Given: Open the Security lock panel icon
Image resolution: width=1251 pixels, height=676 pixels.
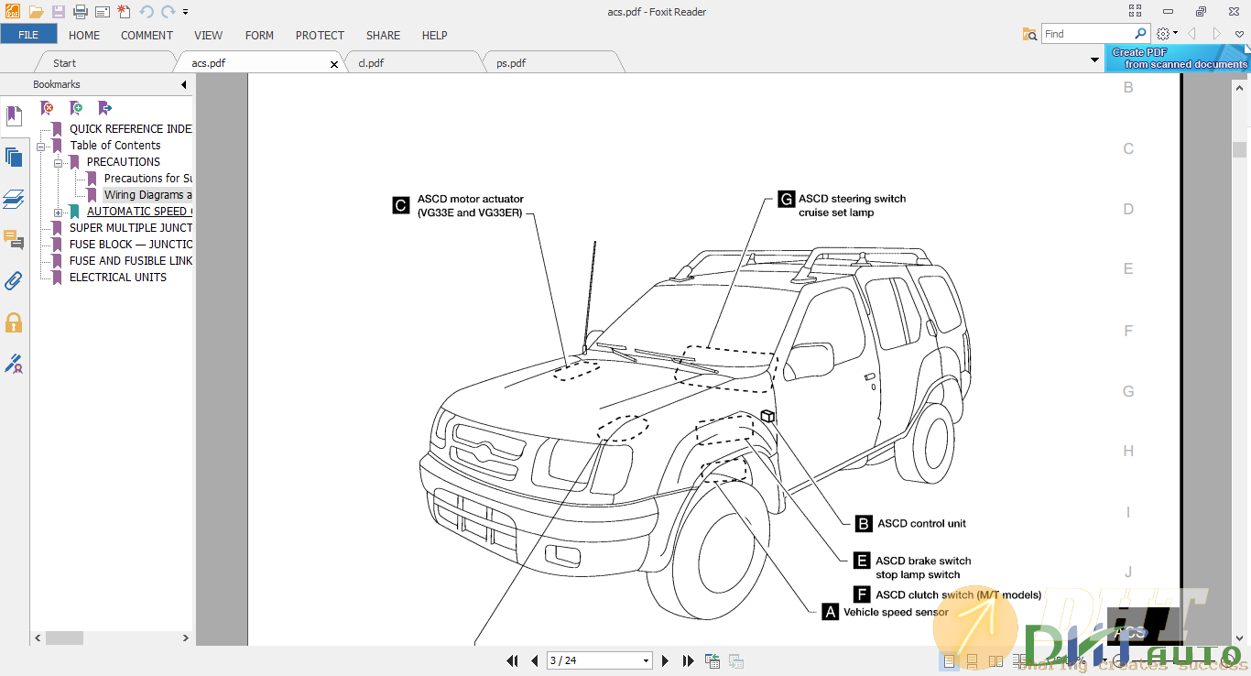Looking at the screenshot, I should (14, 322).
